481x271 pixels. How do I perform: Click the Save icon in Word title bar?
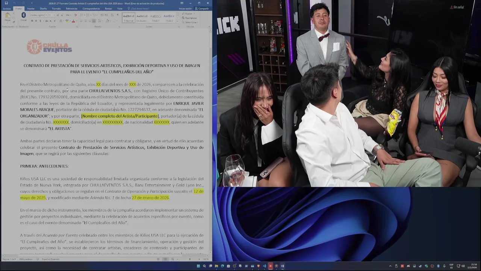coord(6,3)
